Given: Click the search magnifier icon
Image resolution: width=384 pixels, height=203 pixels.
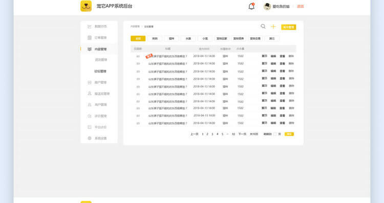Looking at the screenshot, I should click(x=263, y=27).
